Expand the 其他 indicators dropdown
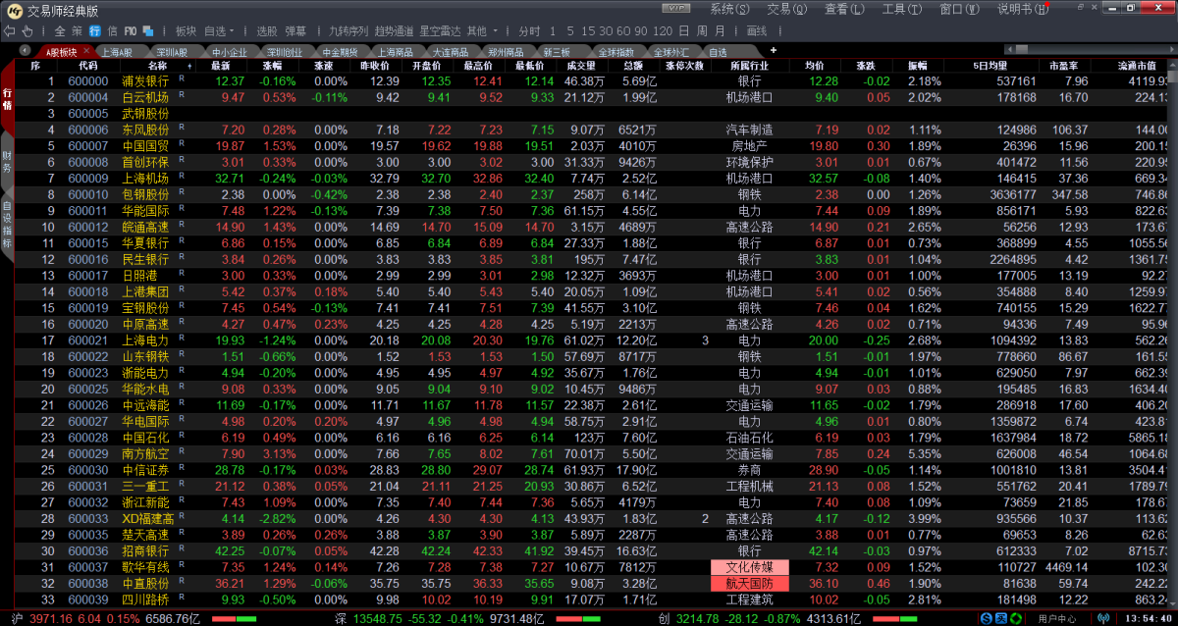 pyautogui.click(x=493, y=30)
